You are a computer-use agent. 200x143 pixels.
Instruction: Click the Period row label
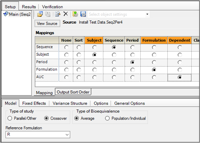tap(42, 62)
